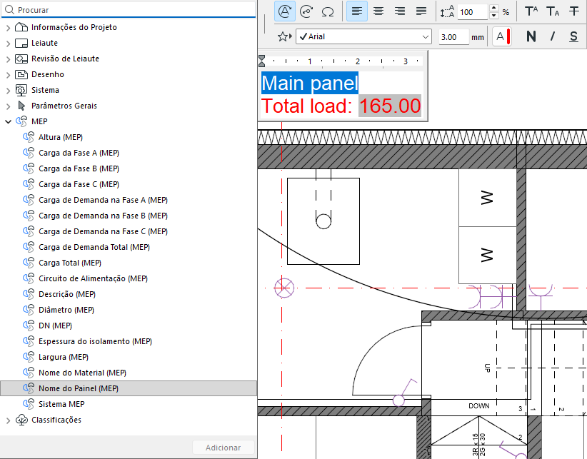Toggle subscript text style
Image resolution: width=587 pixels, height=459 pixels.
tap(553, 11)
